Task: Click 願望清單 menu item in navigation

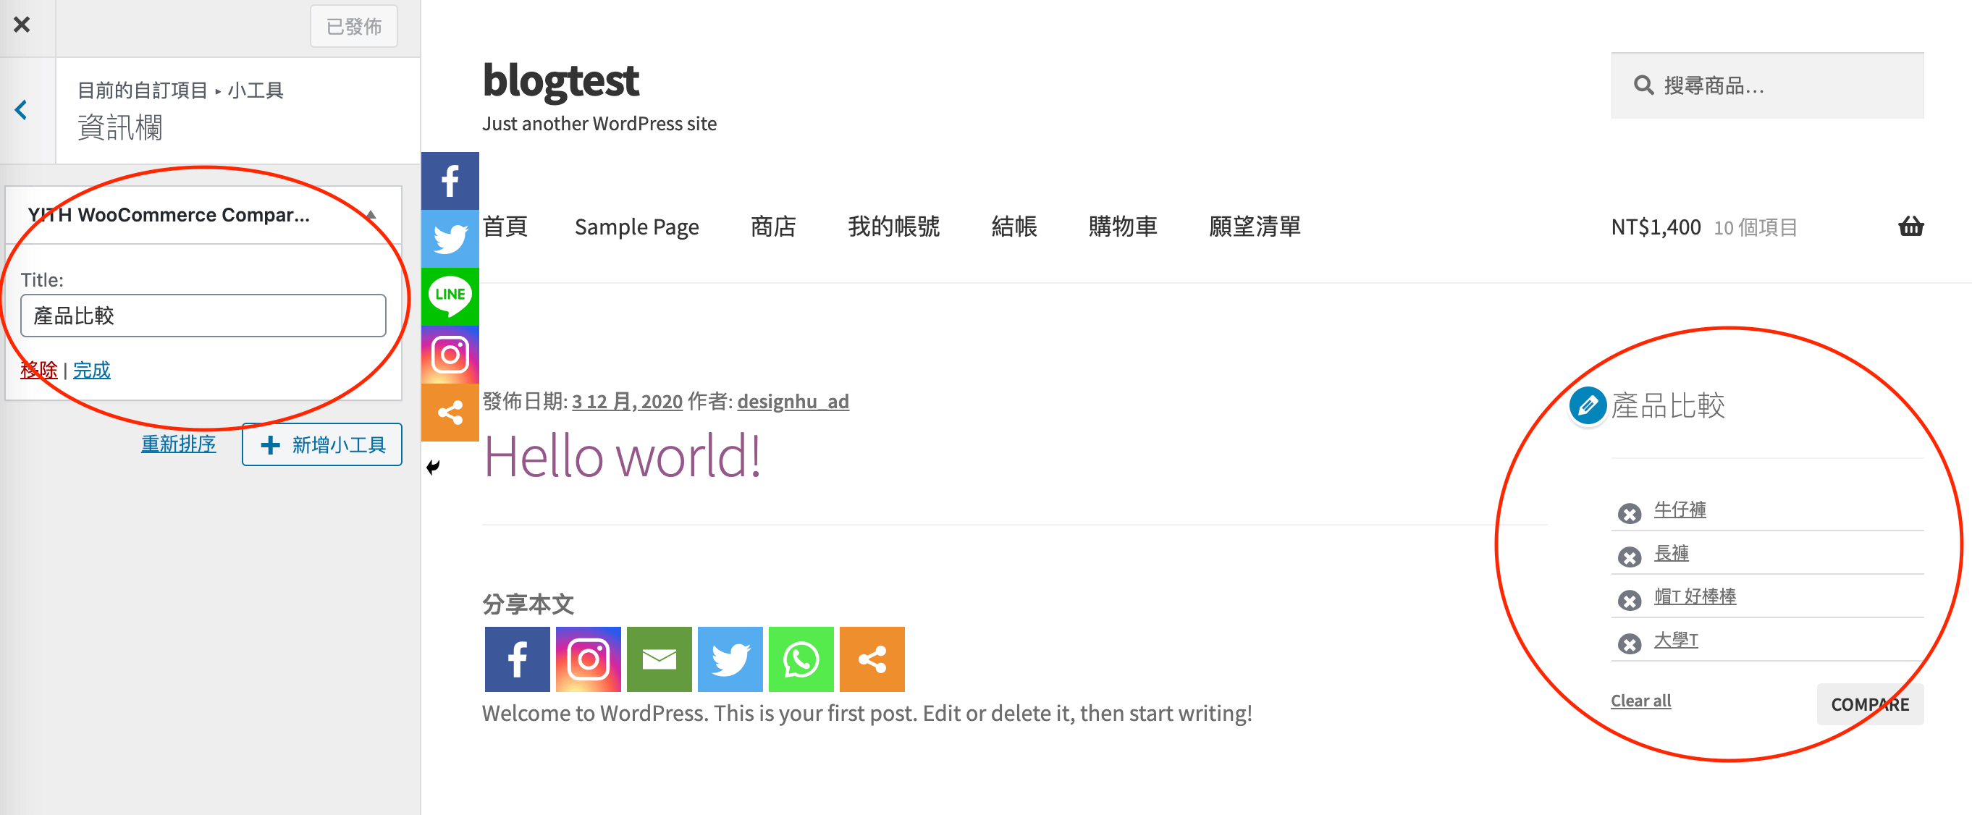Action: pyautogui.click(x=1257, y=228)
